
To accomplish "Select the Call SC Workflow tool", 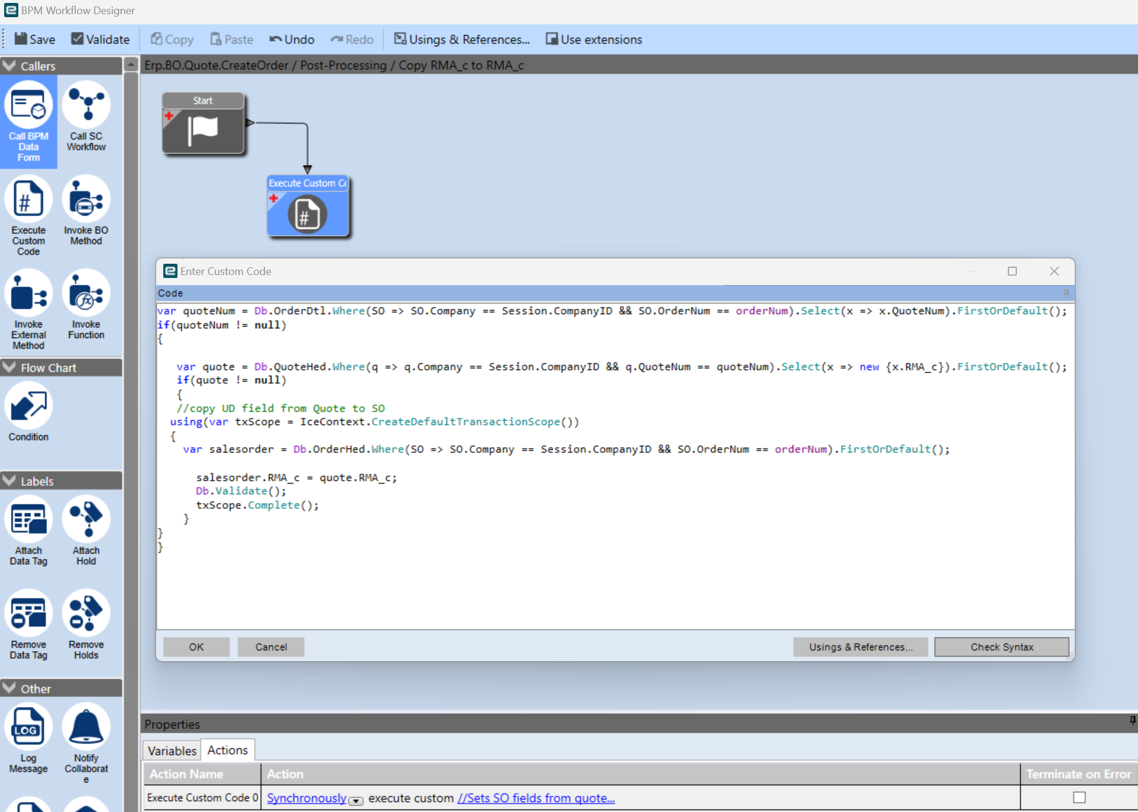I will tap(86, 117).
